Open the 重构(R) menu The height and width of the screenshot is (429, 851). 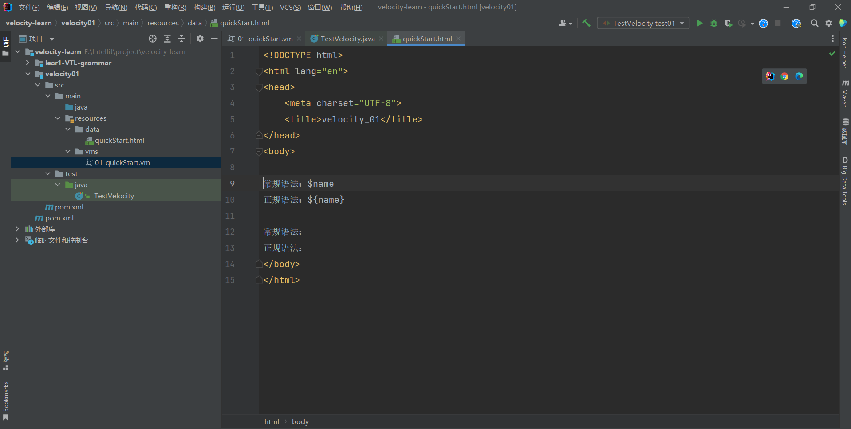point(175,8)
